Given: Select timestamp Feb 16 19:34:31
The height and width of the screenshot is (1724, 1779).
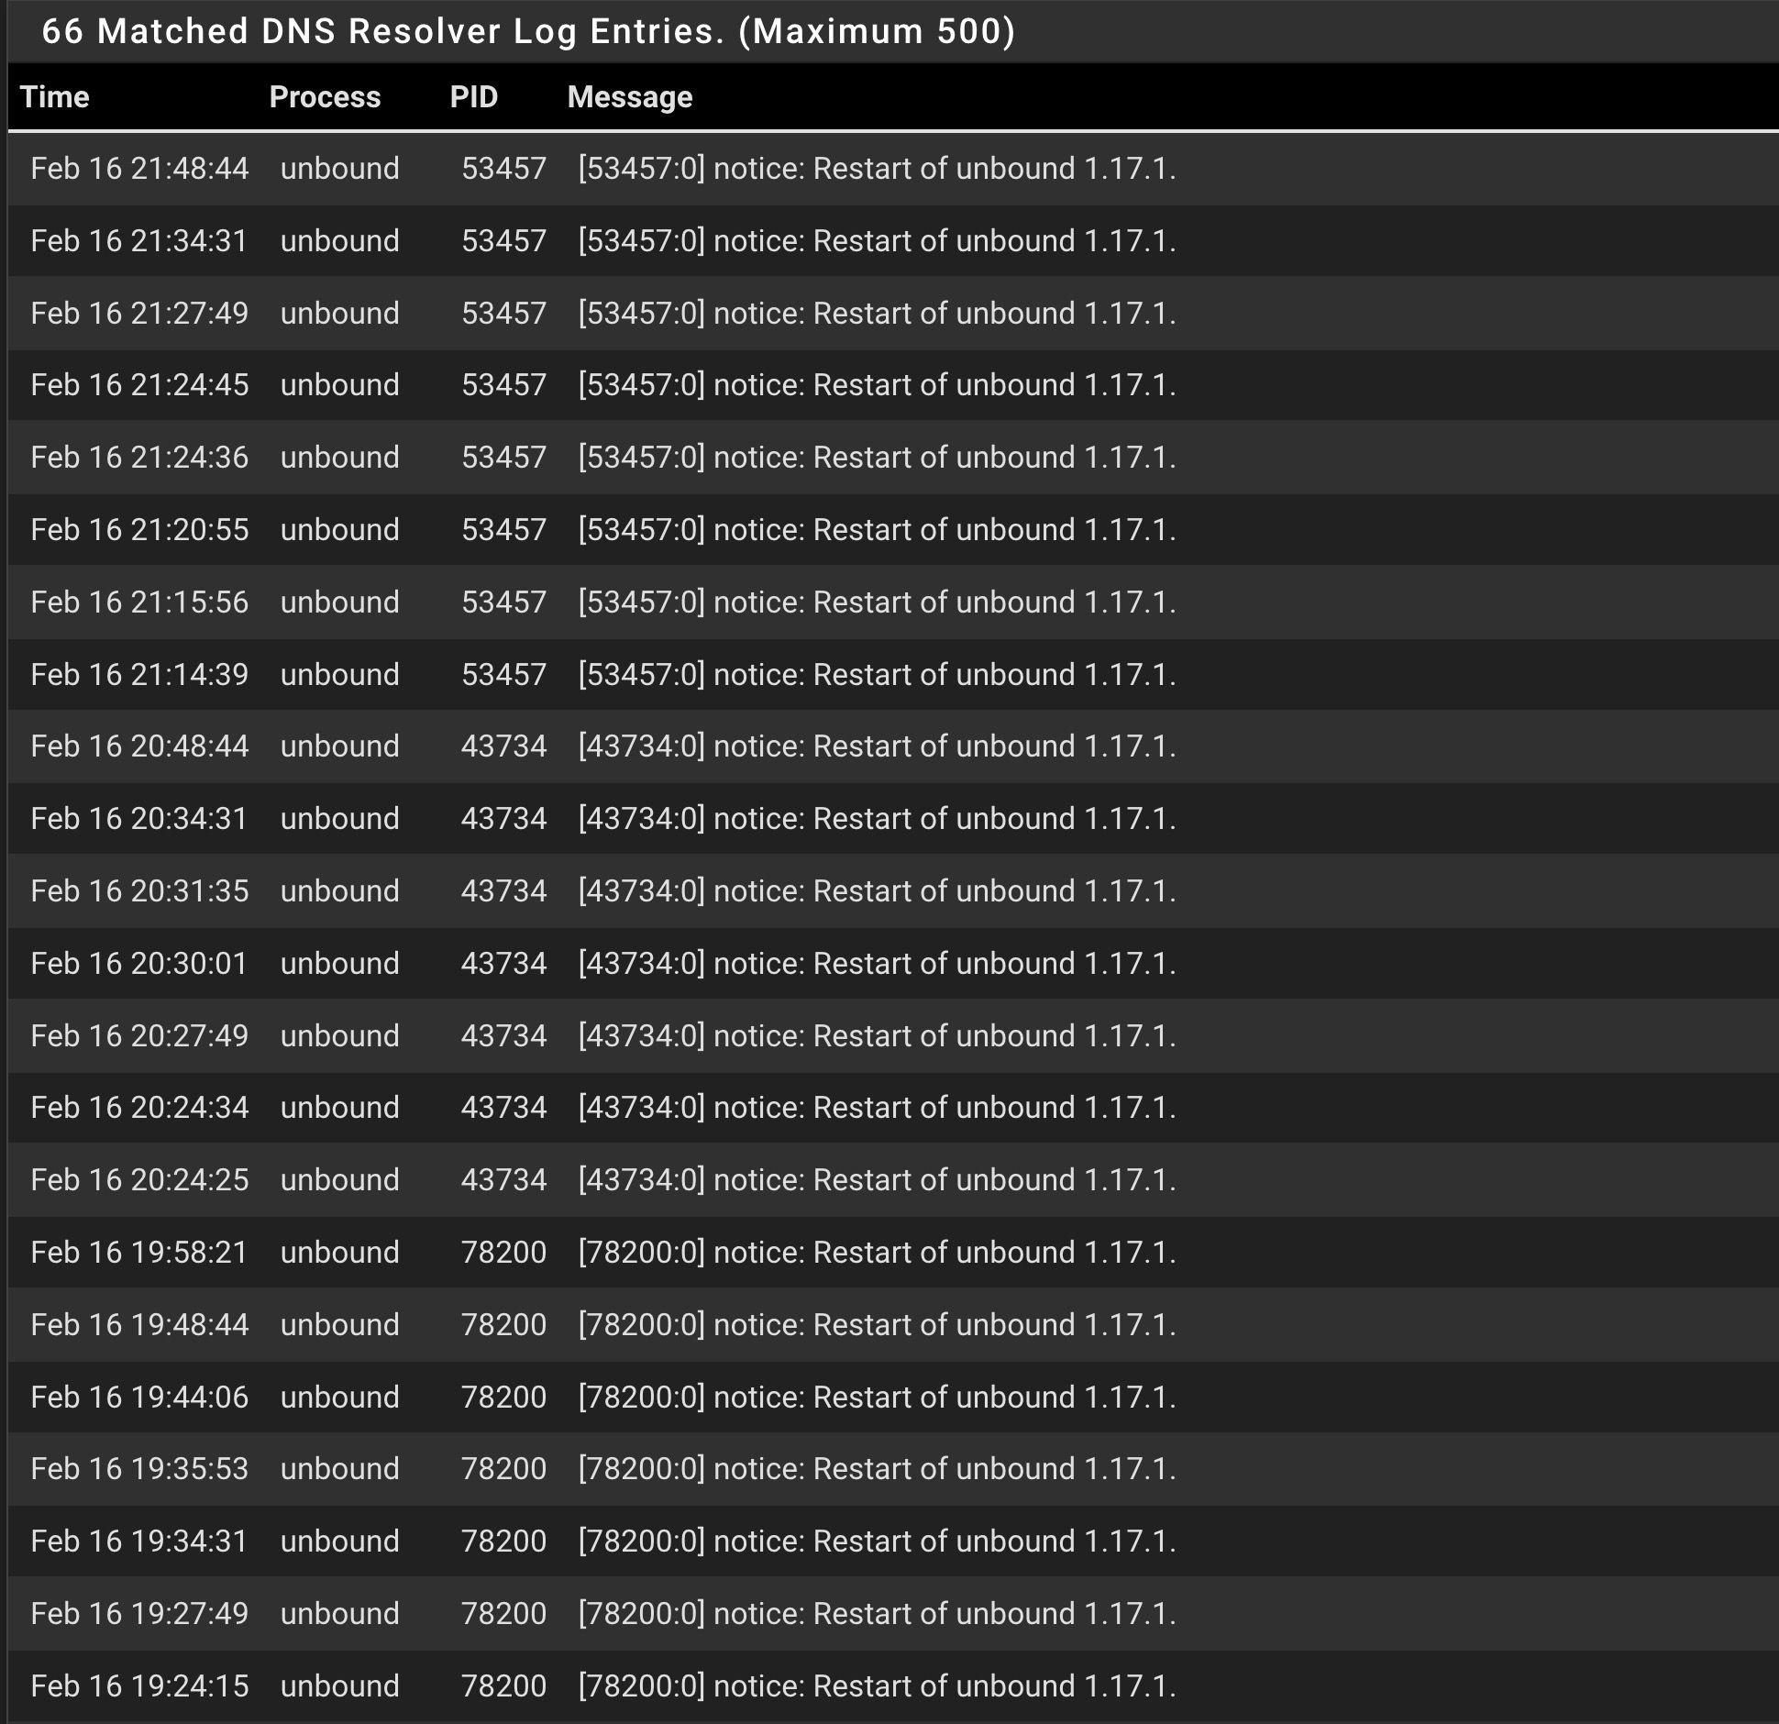Looking at the screenshot, I should point(139,1542).
